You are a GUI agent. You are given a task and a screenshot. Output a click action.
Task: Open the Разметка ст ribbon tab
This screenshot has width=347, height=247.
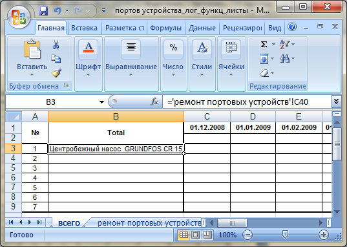click(x=125, y=28)
